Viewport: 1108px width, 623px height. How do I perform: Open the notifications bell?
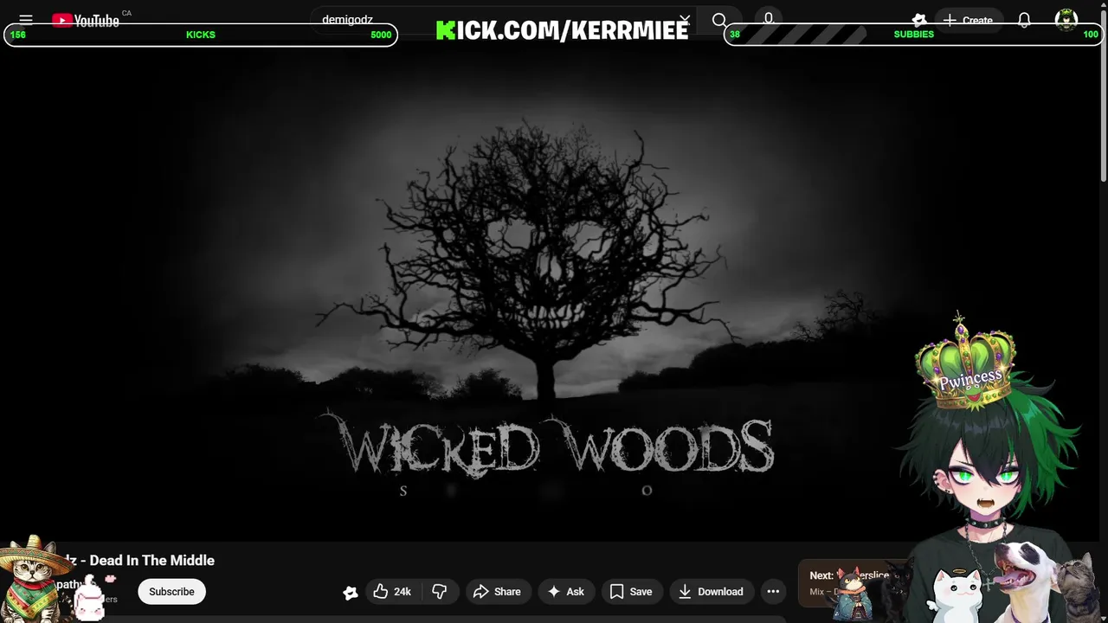coord(1024,20)
